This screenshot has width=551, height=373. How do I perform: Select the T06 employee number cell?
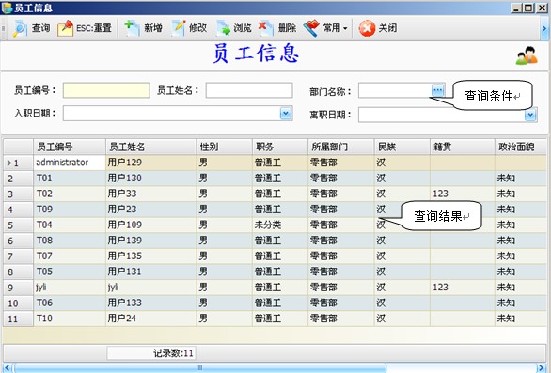[x=70, y=303]
